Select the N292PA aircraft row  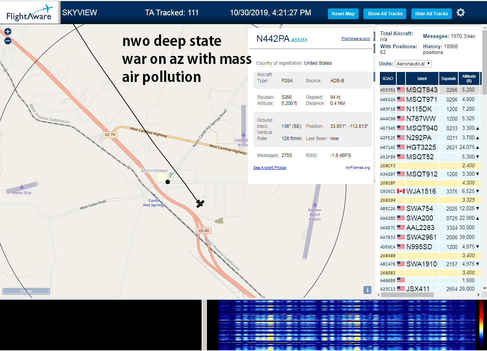430,138
